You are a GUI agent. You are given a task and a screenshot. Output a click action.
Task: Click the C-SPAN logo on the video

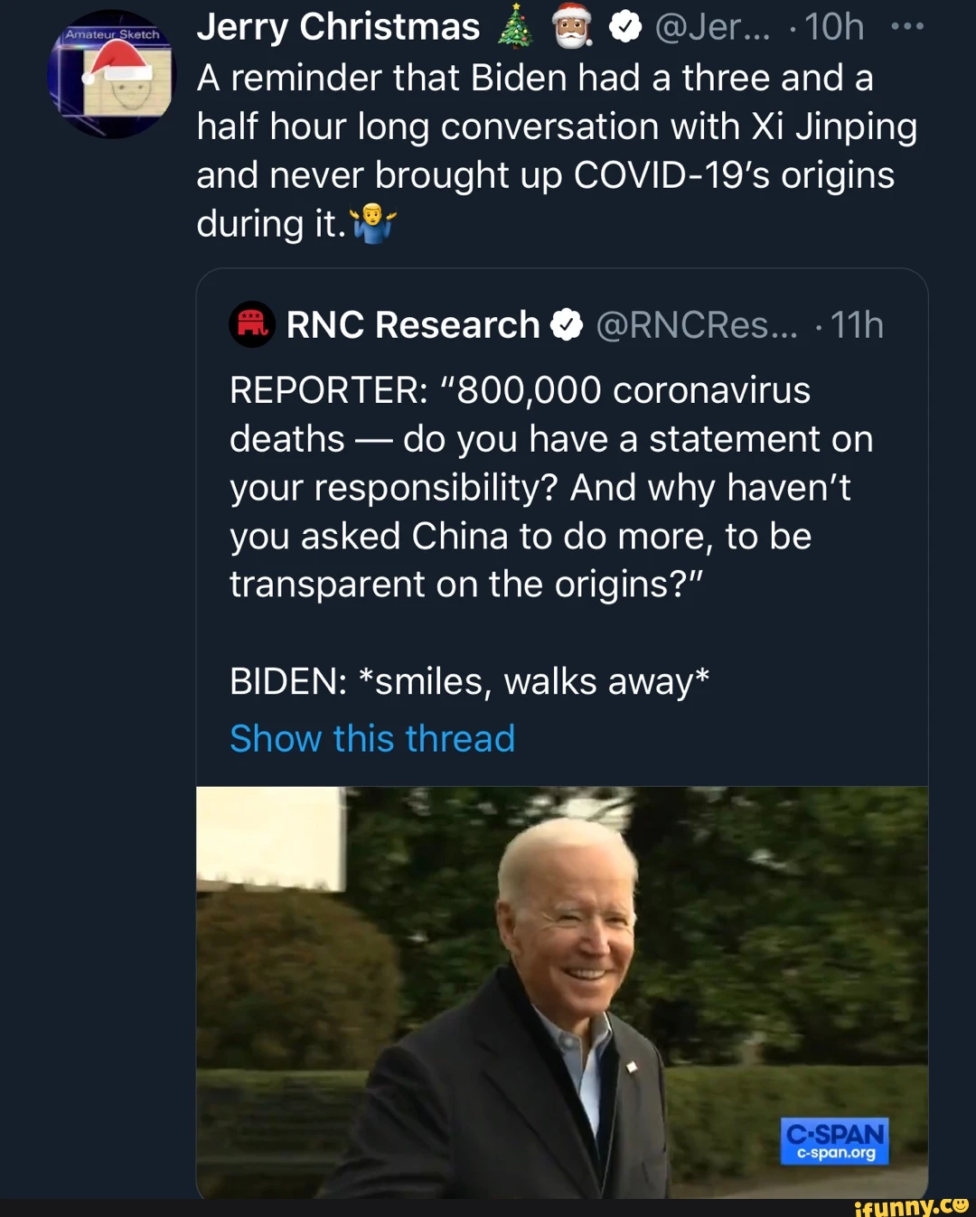click(x=834, y=1140)
